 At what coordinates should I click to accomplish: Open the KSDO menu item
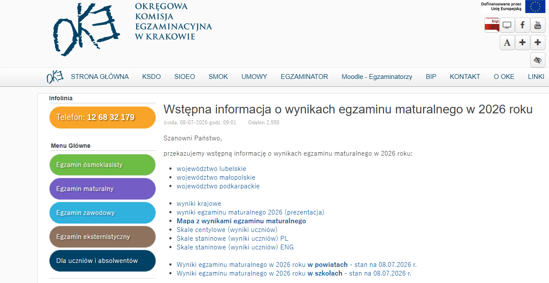pos(151,77)
